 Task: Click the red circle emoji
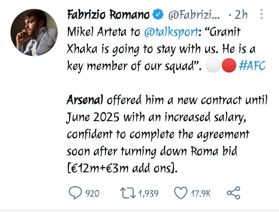pyautogui.click(x=229, y=65)
